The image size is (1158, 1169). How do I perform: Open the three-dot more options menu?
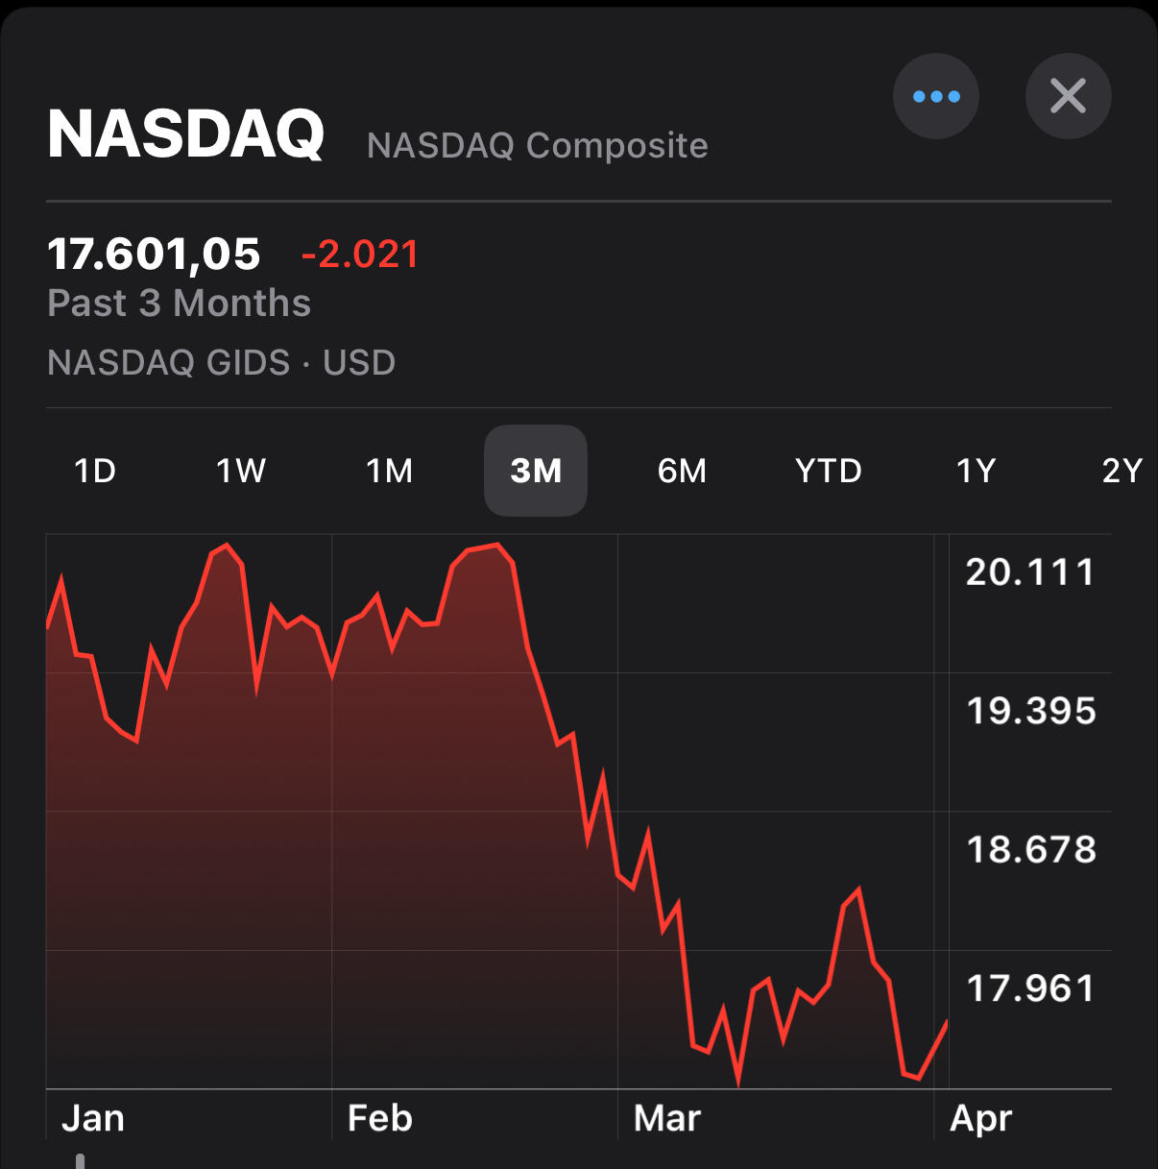935,96
